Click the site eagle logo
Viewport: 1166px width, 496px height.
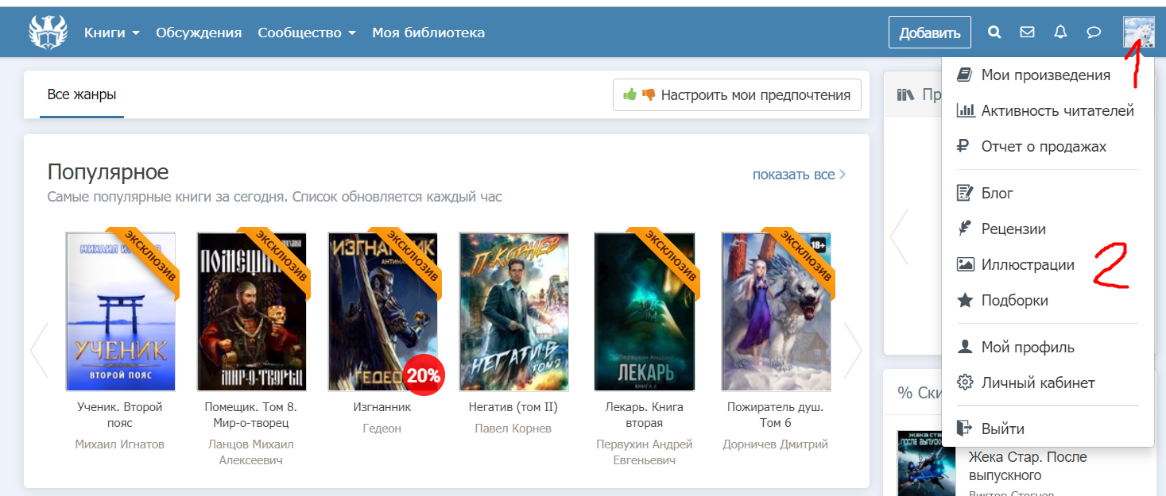[48, 33]
